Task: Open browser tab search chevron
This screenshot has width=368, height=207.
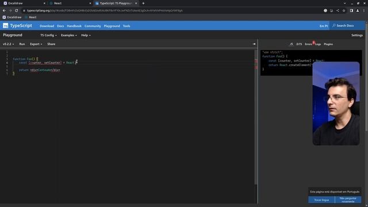Action: tap(344, 3)
